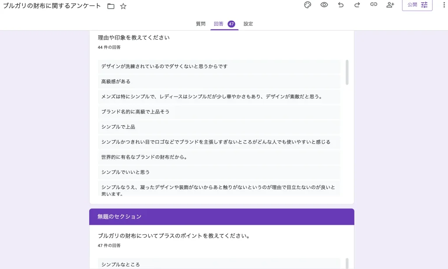Select the response シンプルなところ
The height and width of the screenshot is (269, 448).
coord(219,264)
